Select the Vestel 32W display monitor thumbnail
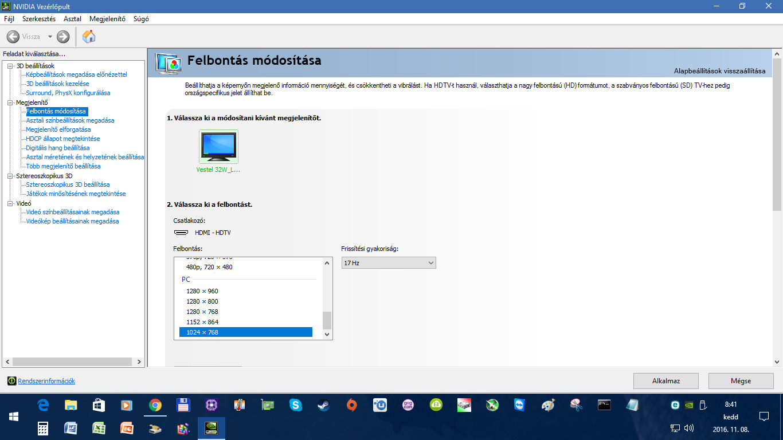783x440 pixels. click(x=218, y=147)
